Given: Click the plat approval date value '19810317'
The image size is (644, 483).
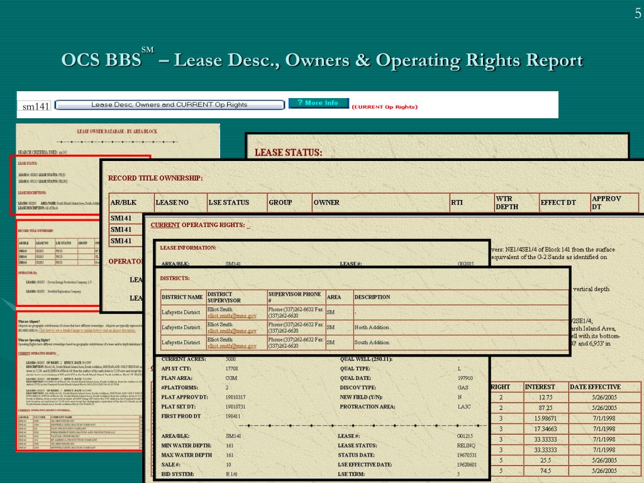Looking at the screenshot, I should [235, 397].
